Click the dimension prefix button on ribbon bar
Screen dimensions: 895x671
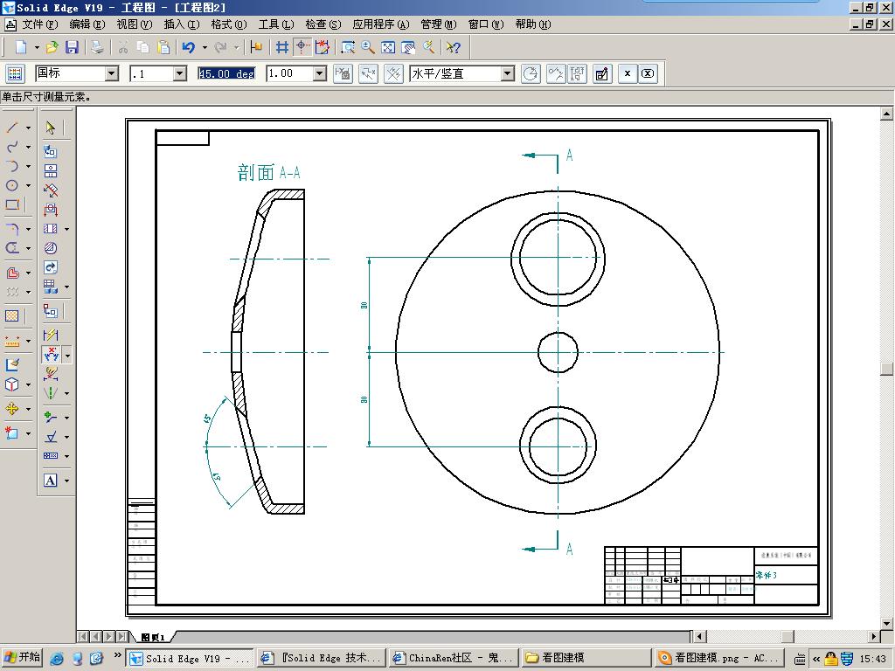coord(343,73)
